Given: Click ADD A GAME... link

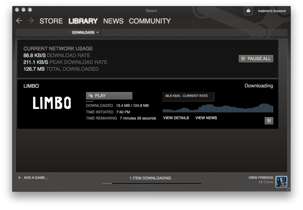Looking at the screenshot, I should click(x=36, y=178).
